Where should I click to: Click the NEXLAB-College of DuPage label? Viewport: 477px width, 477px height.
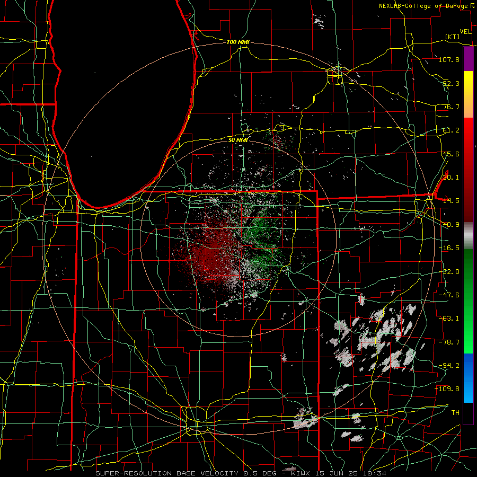click(x=425, y=6)
